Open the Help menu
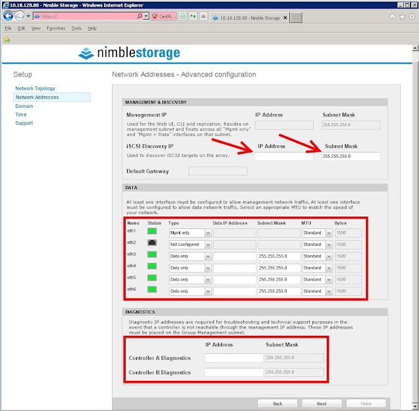The image size is (419, 411). pyautogui.click(x=92, y=28)
